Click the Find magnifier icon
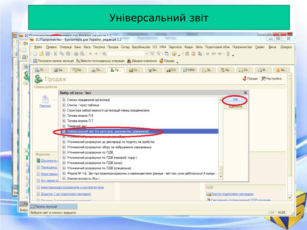 tap(104, 54)
